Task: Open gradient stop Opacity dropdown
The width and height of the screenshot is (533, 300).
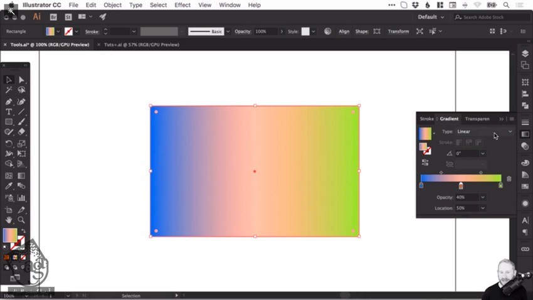Action: tap(483, 197)
